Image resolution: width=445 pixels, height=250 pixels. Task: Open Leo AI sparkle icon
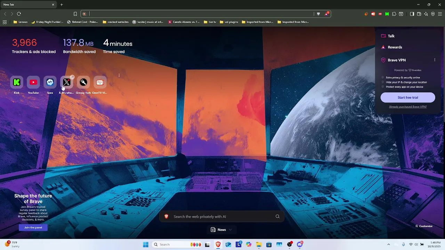(x=426, y=14)
